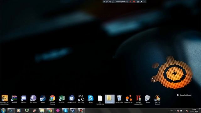
Task: Pause the screen recording
Action: point(130,2)
